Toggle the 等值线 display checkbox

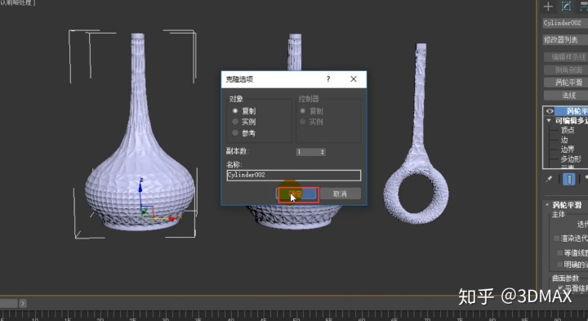[x=560, y=253]
